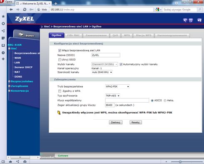Open the Harmonogramowanie tab

pyautogui.click(x=172, y=35)
